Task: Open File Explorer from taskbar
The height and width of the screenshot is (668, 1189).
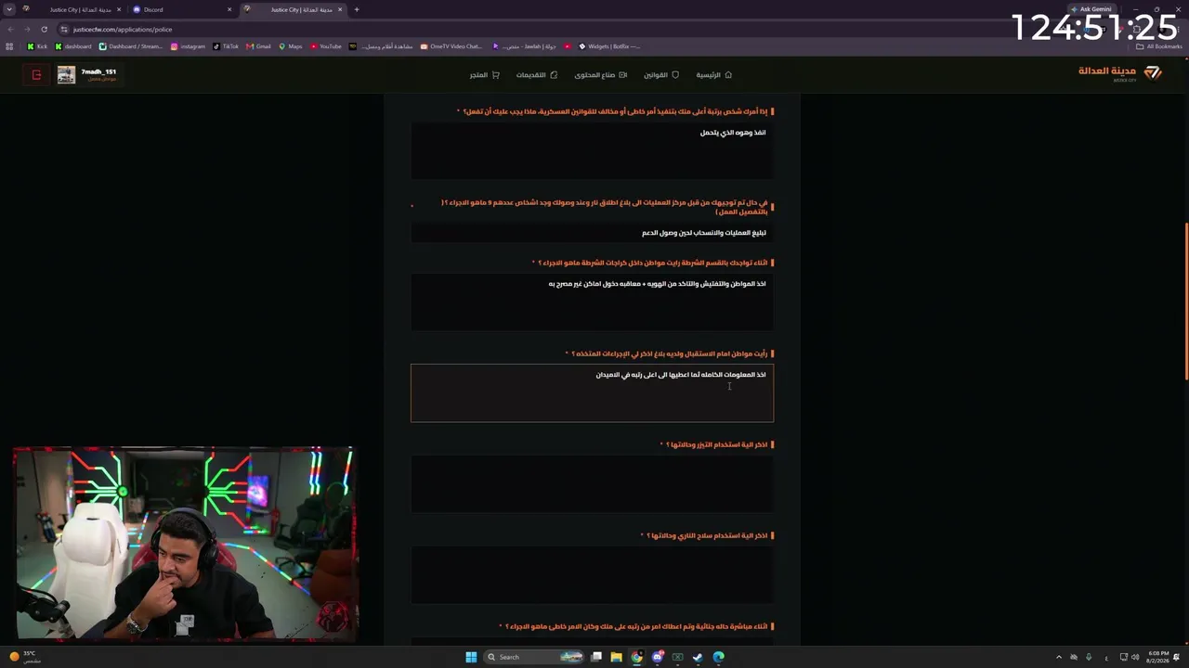Action: [x=616, y=657]
